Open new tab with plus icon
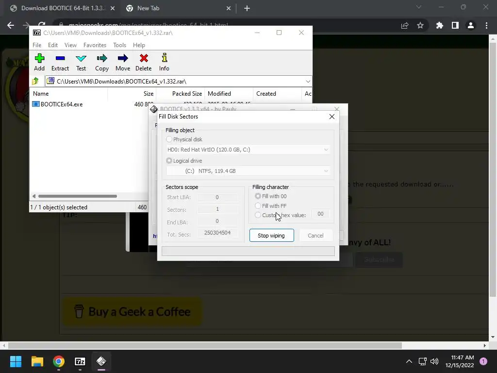 click(247, 8)
